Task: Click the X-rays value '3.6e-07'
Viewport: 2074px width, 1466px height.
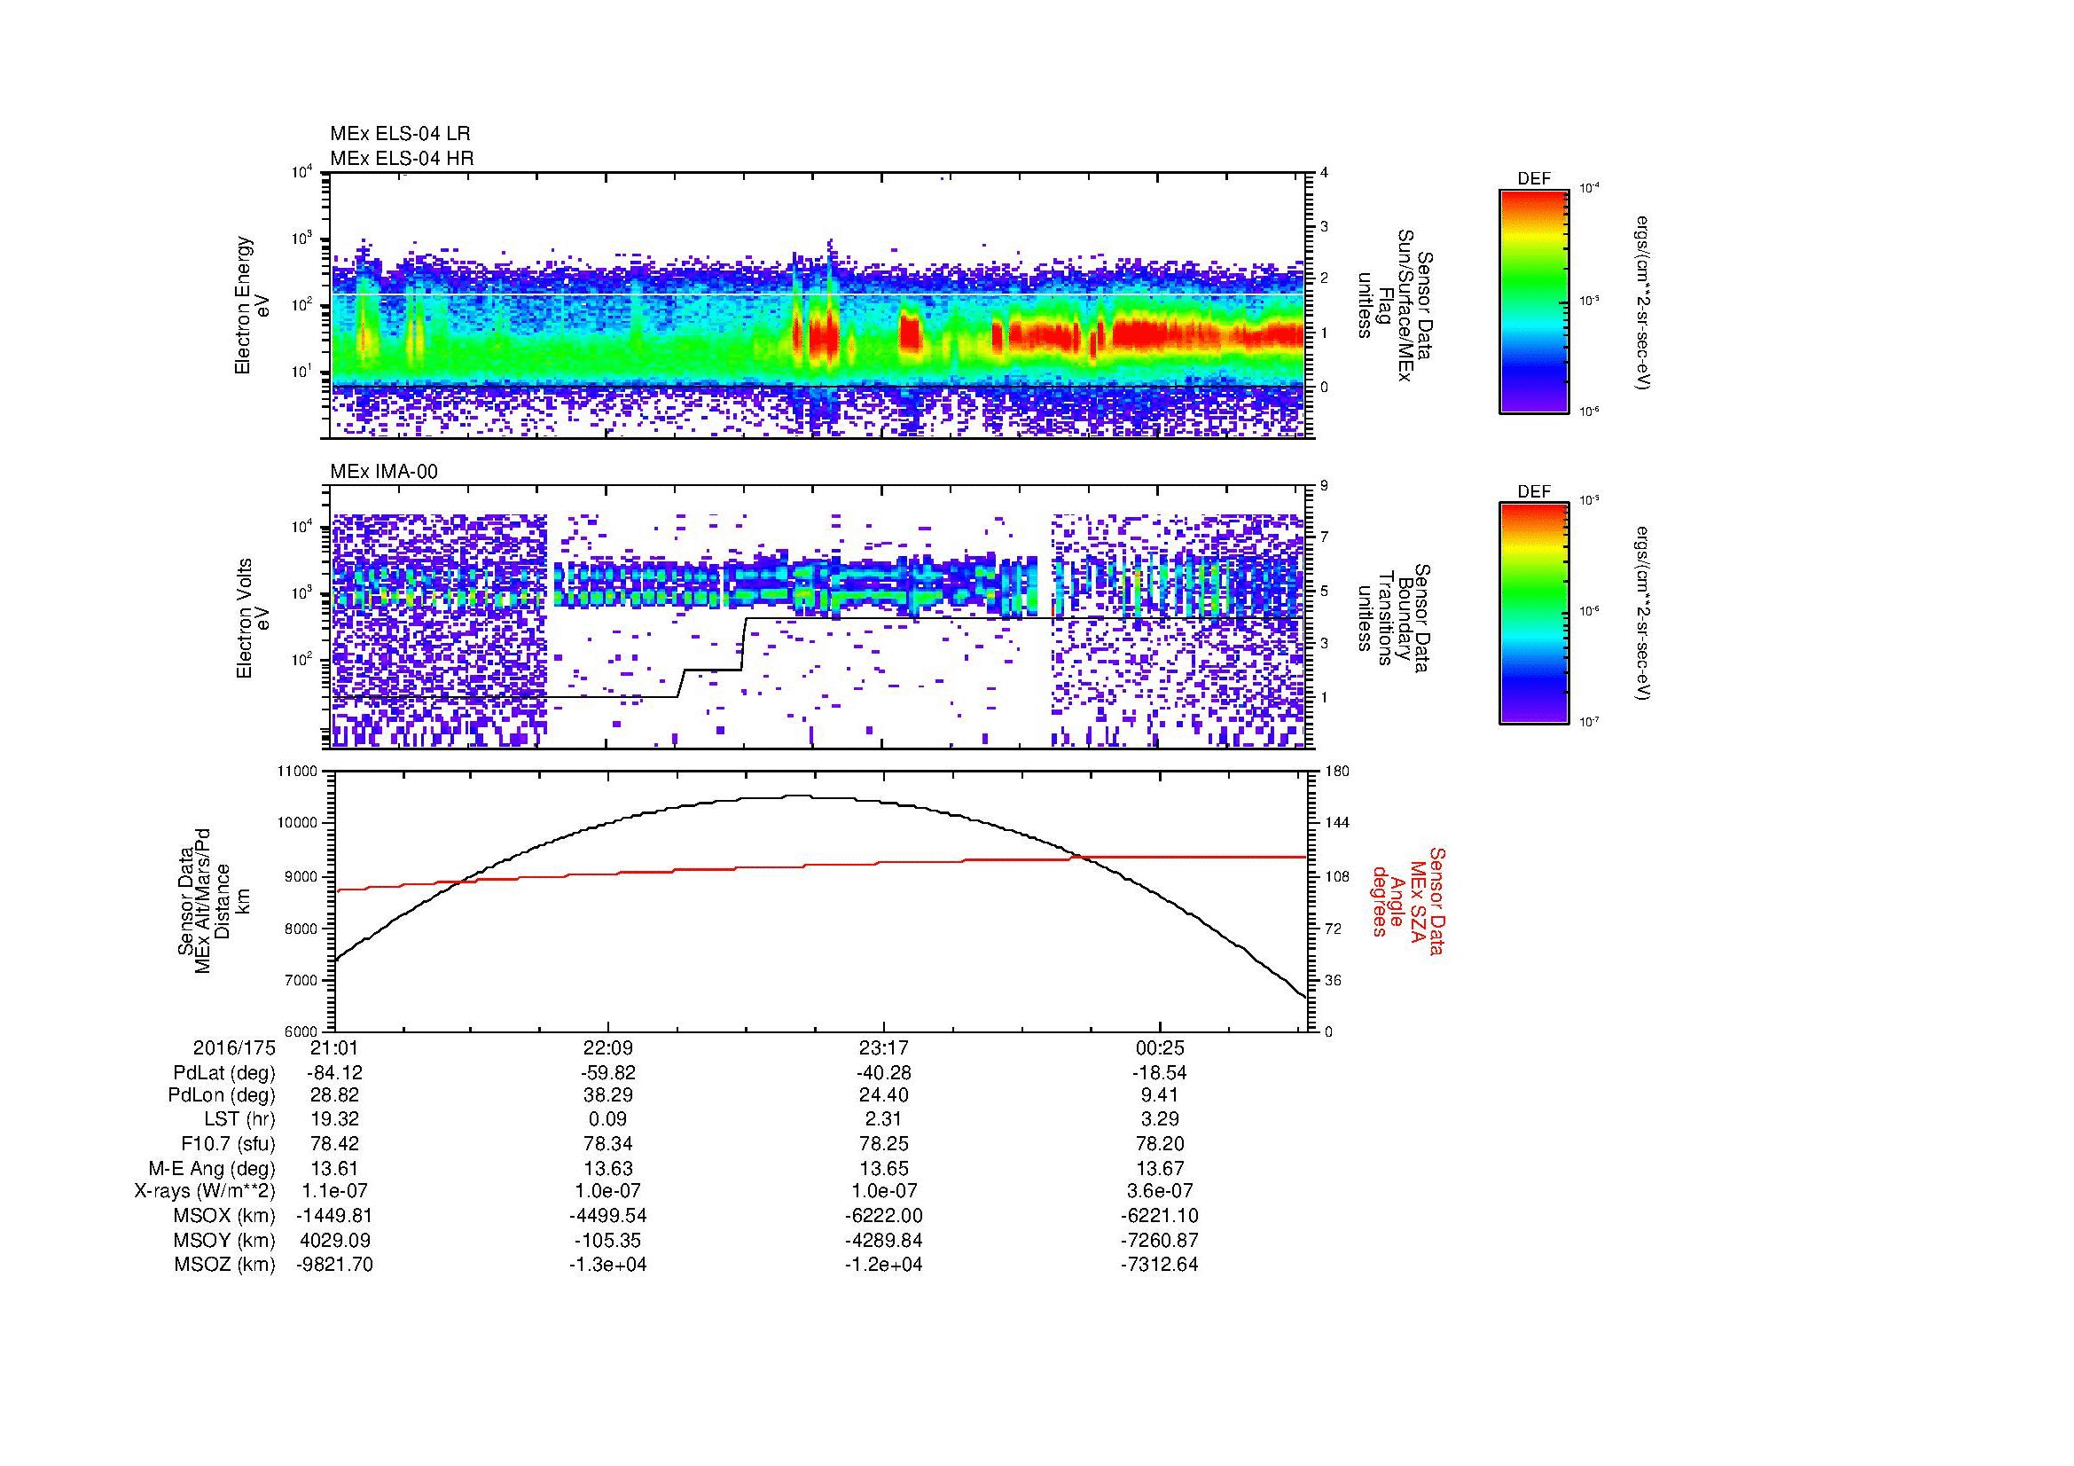Action: point(1160,1191)
